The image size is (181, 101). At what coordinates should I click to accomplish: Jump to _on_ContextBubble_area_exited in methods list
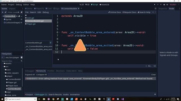click(38, 49)
